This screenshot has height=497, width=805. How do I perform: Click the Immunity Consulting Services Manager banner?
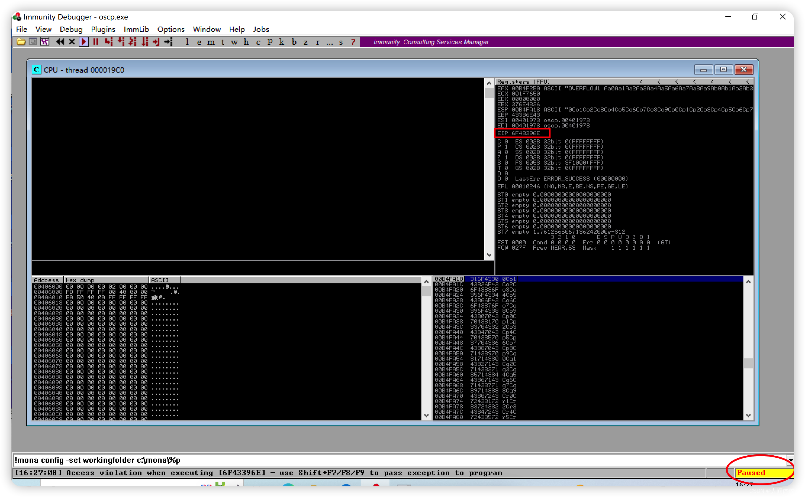tap(431, 42)
